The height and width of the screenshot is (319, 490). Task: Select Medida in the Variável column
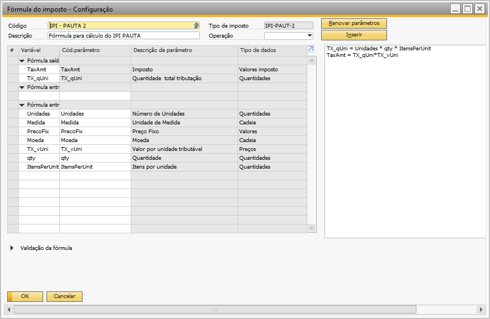39,123
